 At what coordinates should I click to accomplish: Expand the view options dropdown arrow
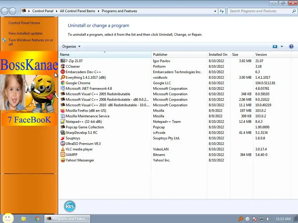point(282,46)
